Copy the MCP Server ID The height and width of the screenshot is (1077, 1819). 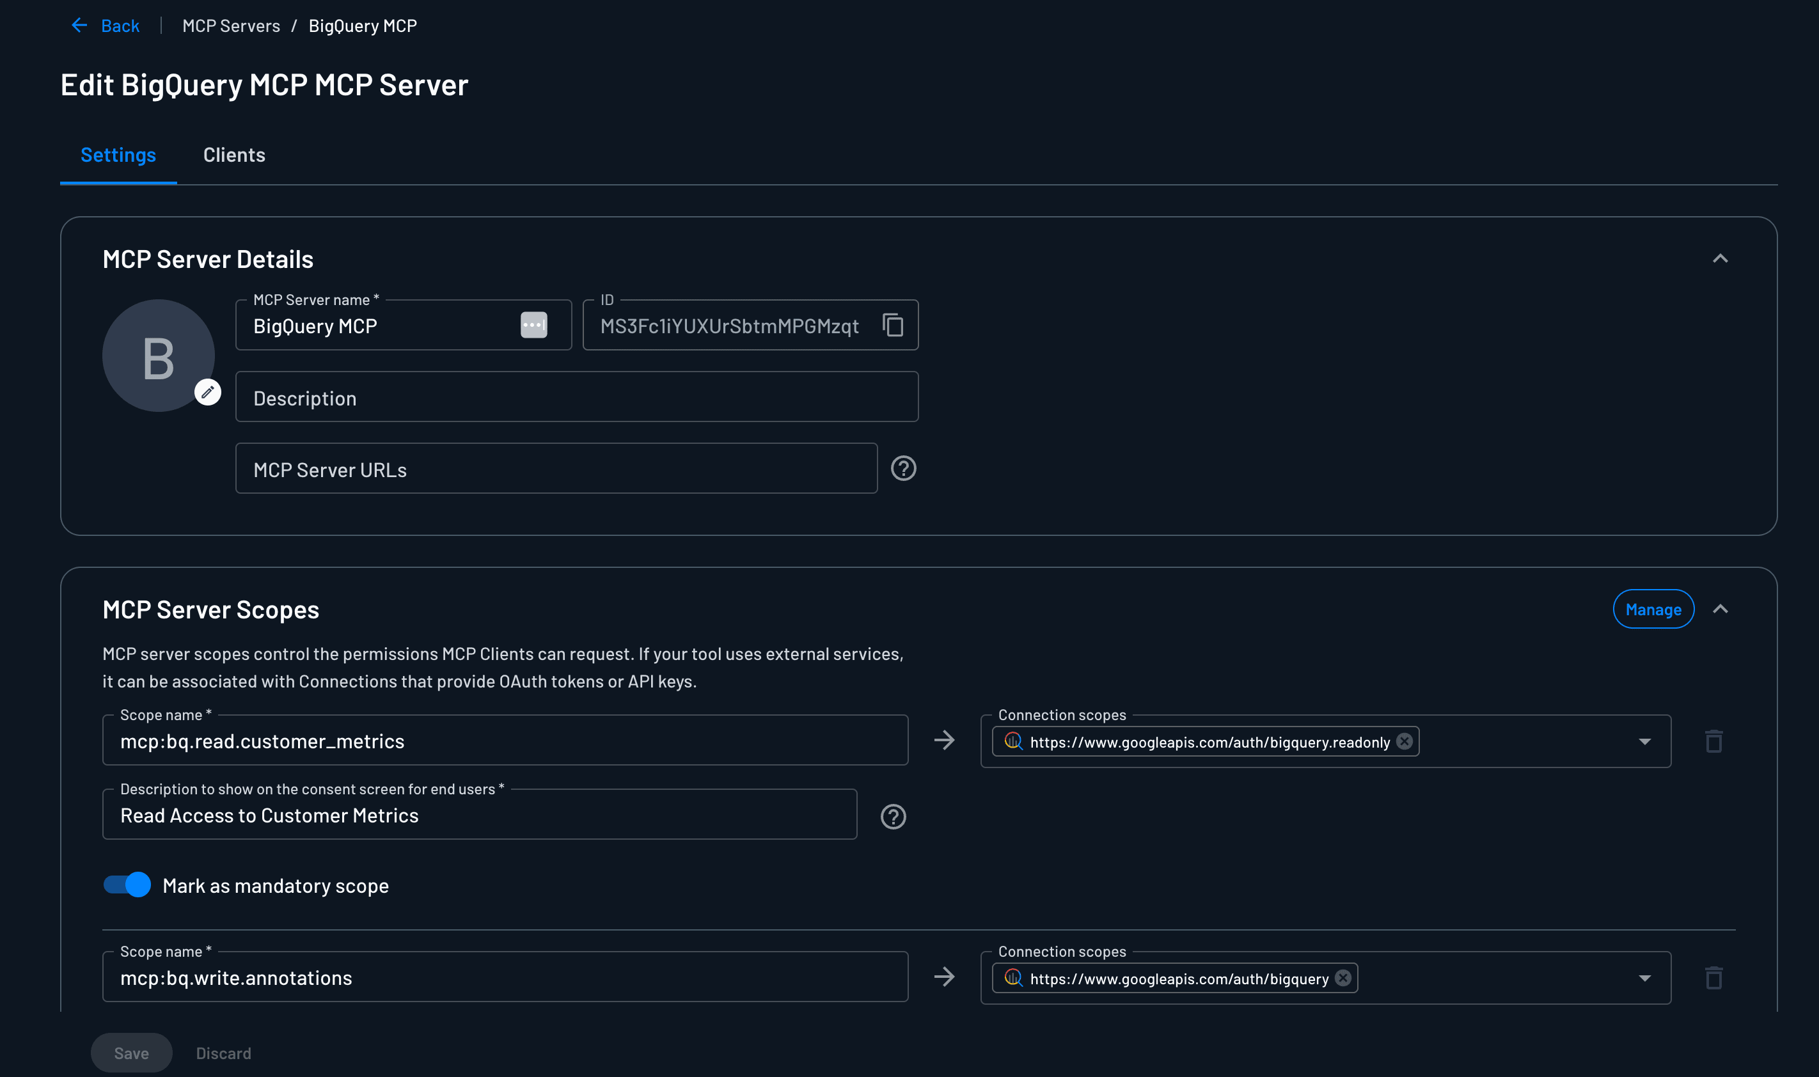click(x=892, y=325)
